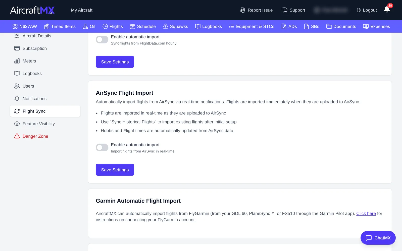The image size is (402, 251).
Task: Open Danger Zone in the sidebar
Action: pyautogui.click(x=45, y=136)
